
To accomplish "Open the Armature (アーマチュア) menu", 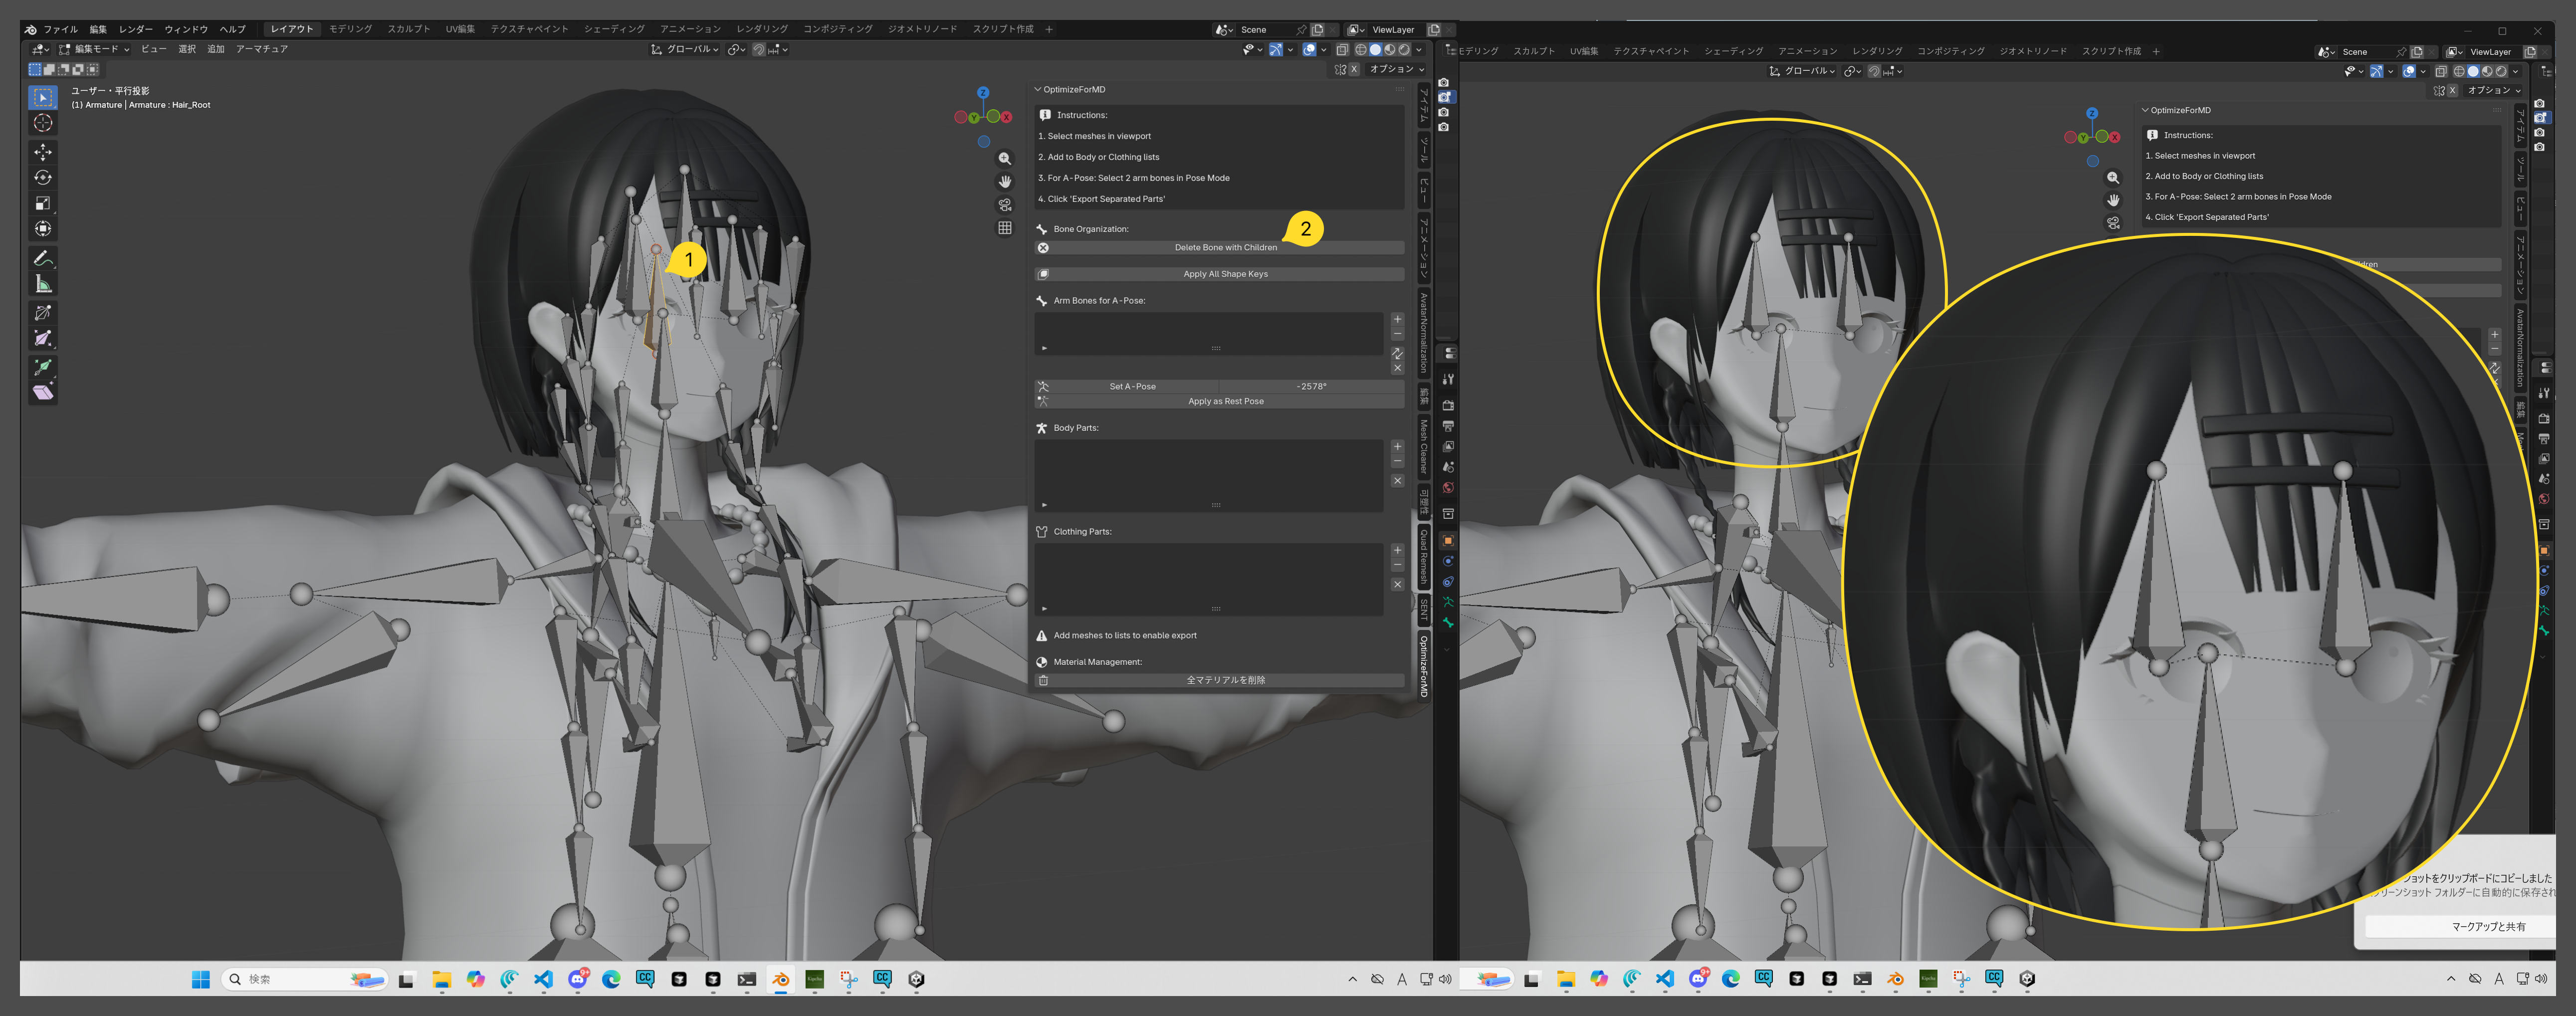I will (262, 49).
